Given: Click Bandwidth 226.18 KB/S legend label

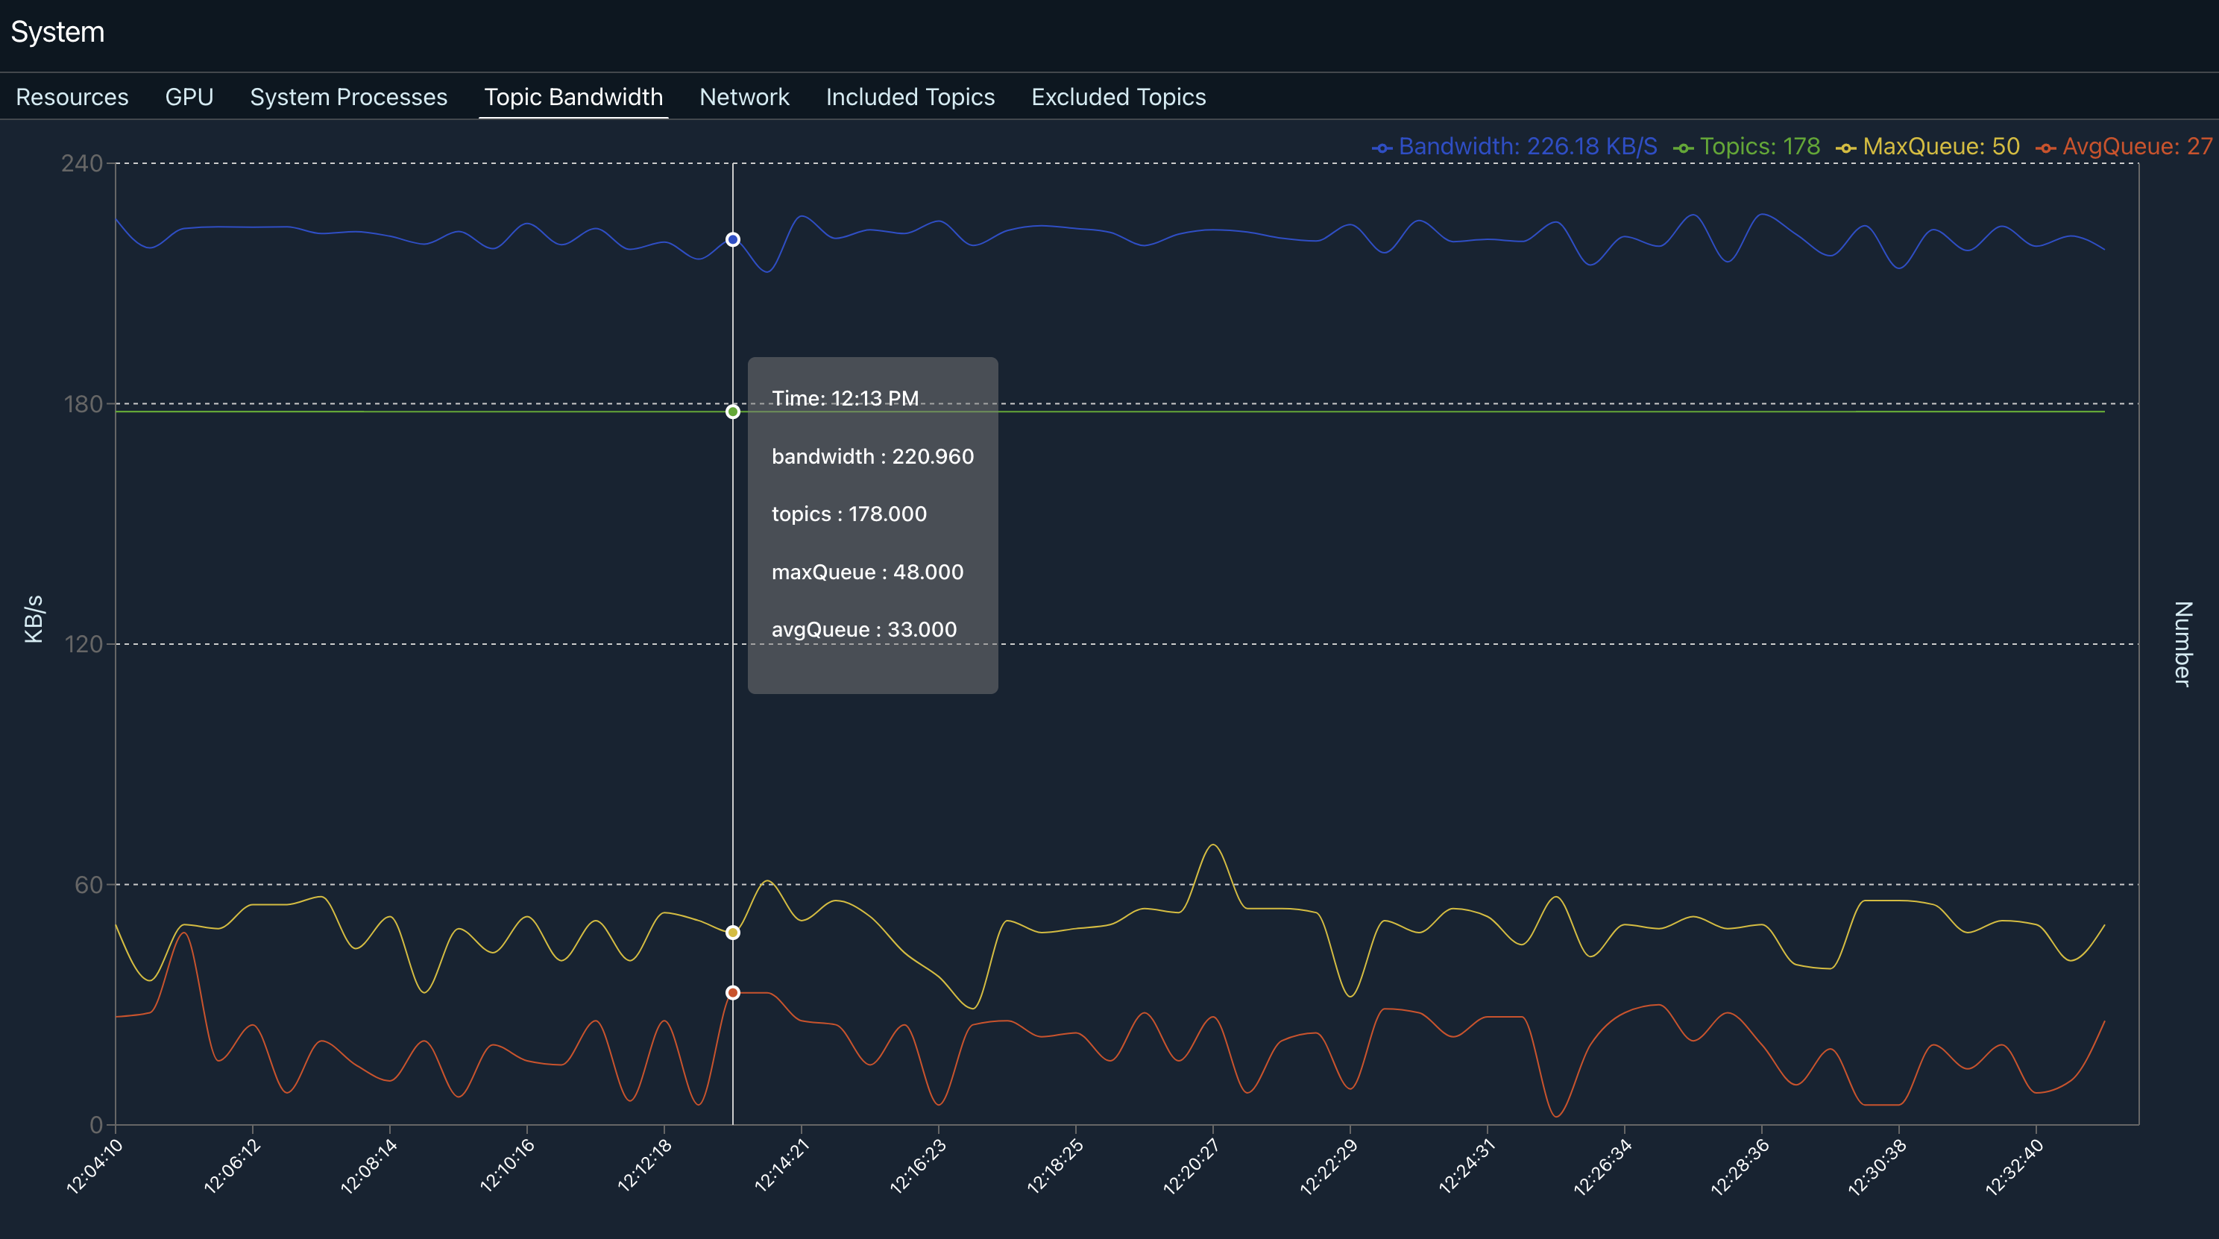Looking at the screenshot, I should (x=1527, y=146).
